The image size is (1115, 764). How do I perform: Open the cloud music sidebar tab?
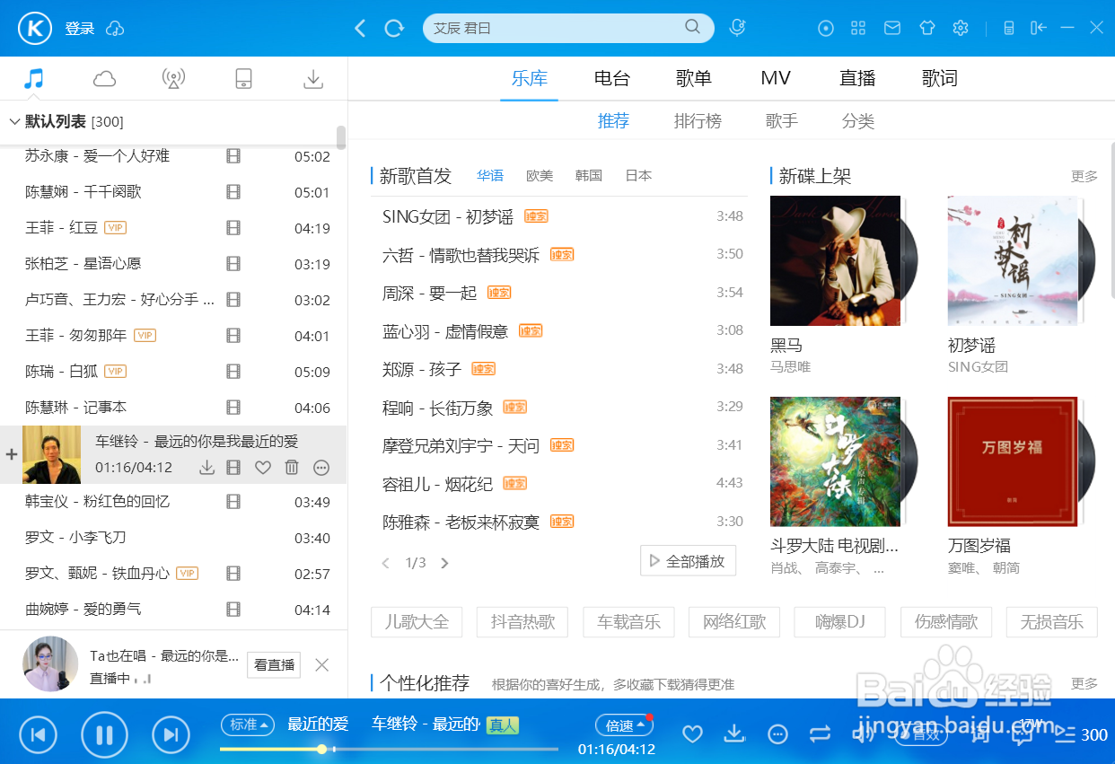pyautogui.click(x=104, y=79)
